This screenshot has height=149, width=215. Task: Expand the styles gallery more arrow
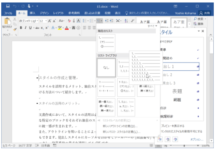click(190, 24)
